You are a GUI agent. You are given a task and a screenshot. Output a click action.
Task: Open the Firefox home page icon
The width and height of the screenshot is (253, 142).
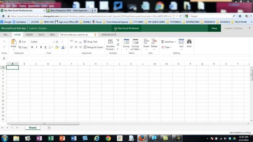click(240, 16)
